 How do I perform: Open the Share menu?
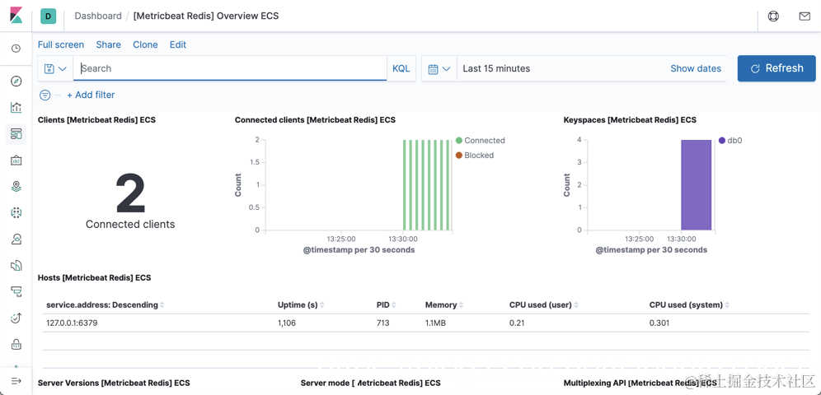[x=108, y=44]
